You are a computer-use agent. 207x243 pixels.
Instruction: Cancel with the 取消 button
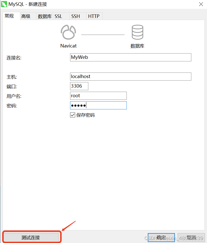(191, 237)
